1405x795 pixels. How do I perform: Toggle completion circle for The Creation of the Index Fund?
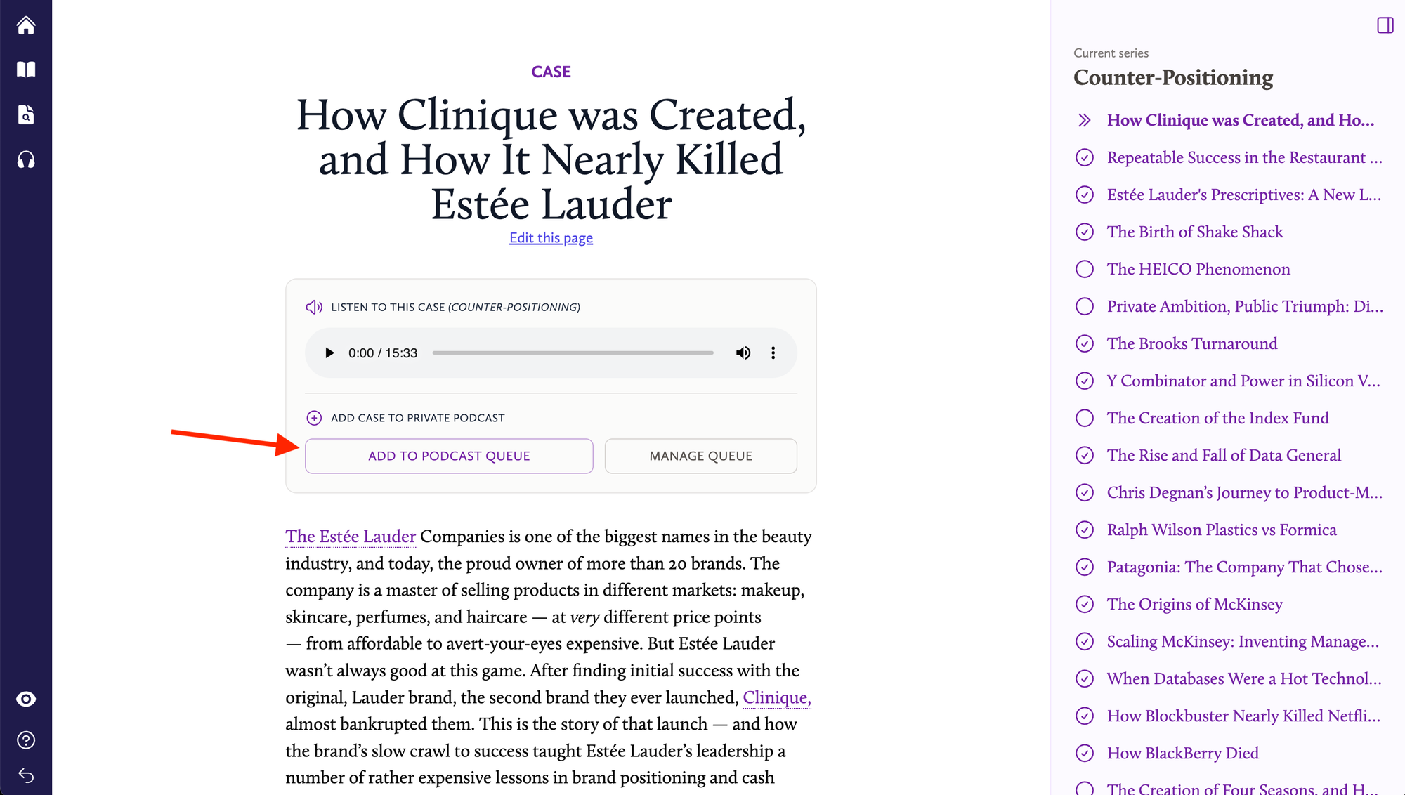pos(1085,418)
